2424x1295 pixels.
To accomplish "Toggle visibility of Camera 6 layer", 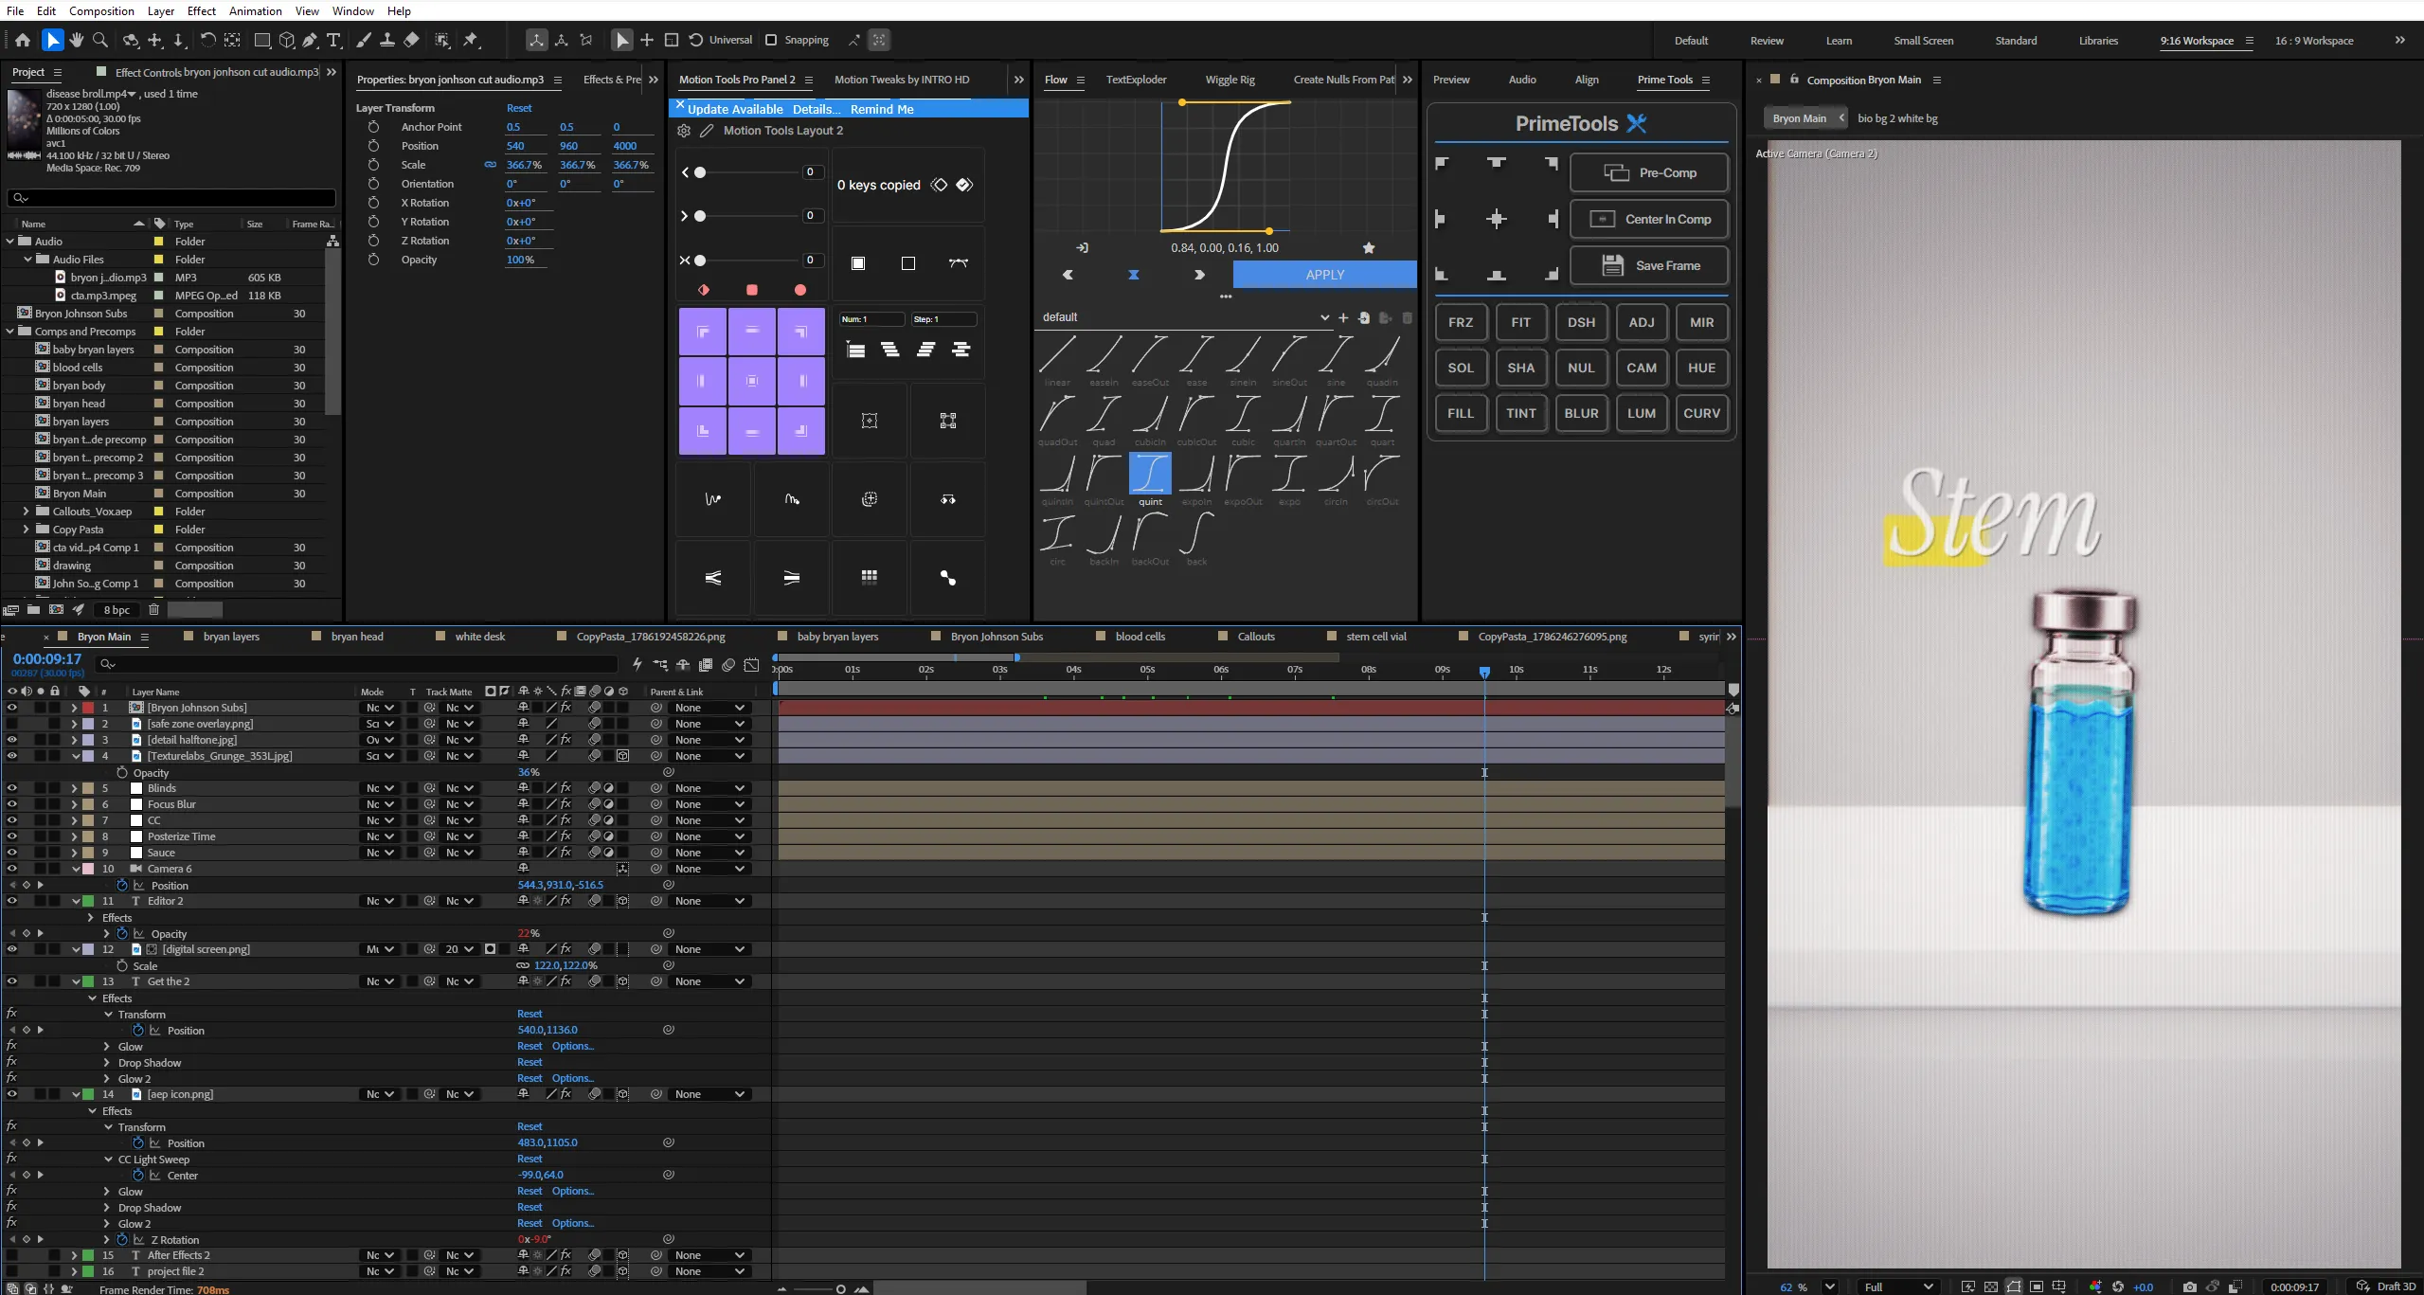I will 11,869.
